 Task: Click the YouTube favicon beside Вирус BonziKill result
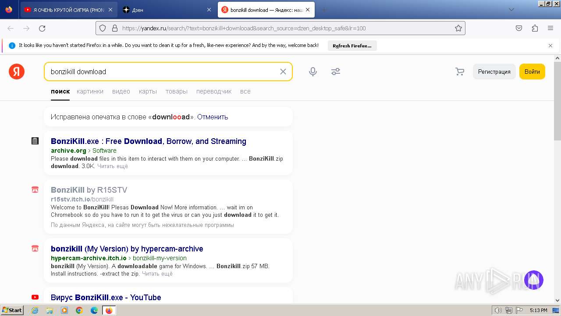[35, 297]
